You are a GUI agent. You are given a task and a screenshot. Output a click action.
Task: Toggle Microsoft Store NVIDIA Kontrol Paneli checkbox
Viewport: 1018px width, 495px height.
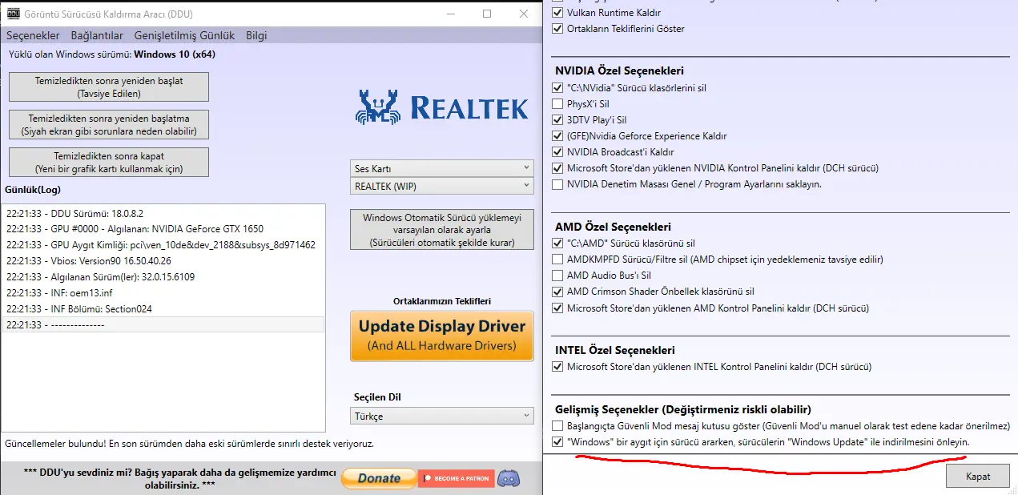[558, 168]
